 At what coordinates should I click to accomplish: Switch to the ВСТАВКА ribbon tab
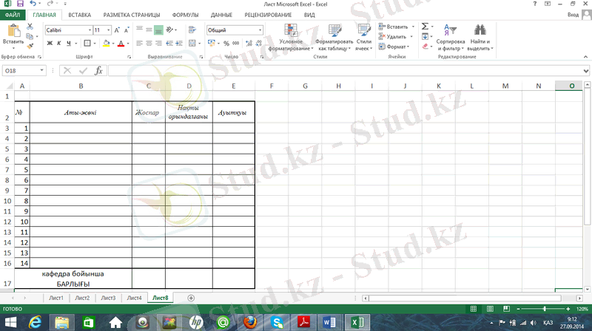coord(80,14)
